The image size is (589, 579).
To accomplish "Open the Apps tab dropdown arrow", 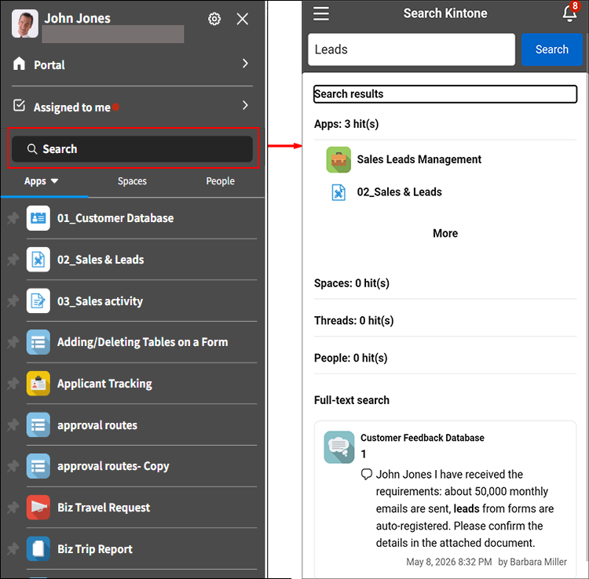I will coord(54,181).
